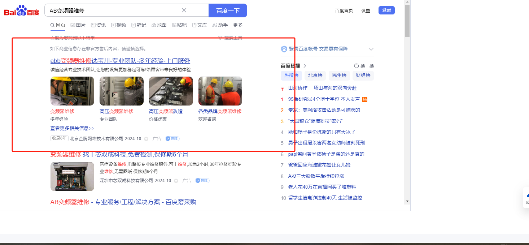Image resolution: width=529 pixels, height=245 pixels.
Task: Click the 高压变频器改造 caption link
Action: coord(166,111)
